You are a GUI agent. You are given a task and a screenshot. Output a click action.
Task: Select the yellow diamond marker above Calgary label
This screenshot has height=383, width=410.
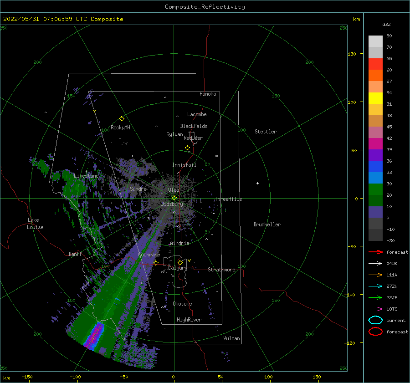tap(180, 262)
